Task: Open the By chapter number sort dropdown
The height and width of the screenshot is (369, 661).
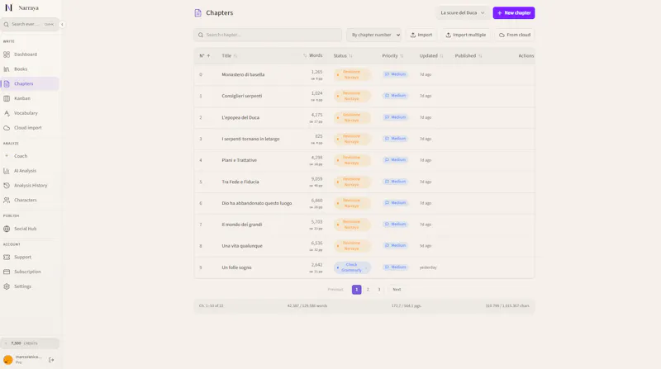Action: click(374, 35)
